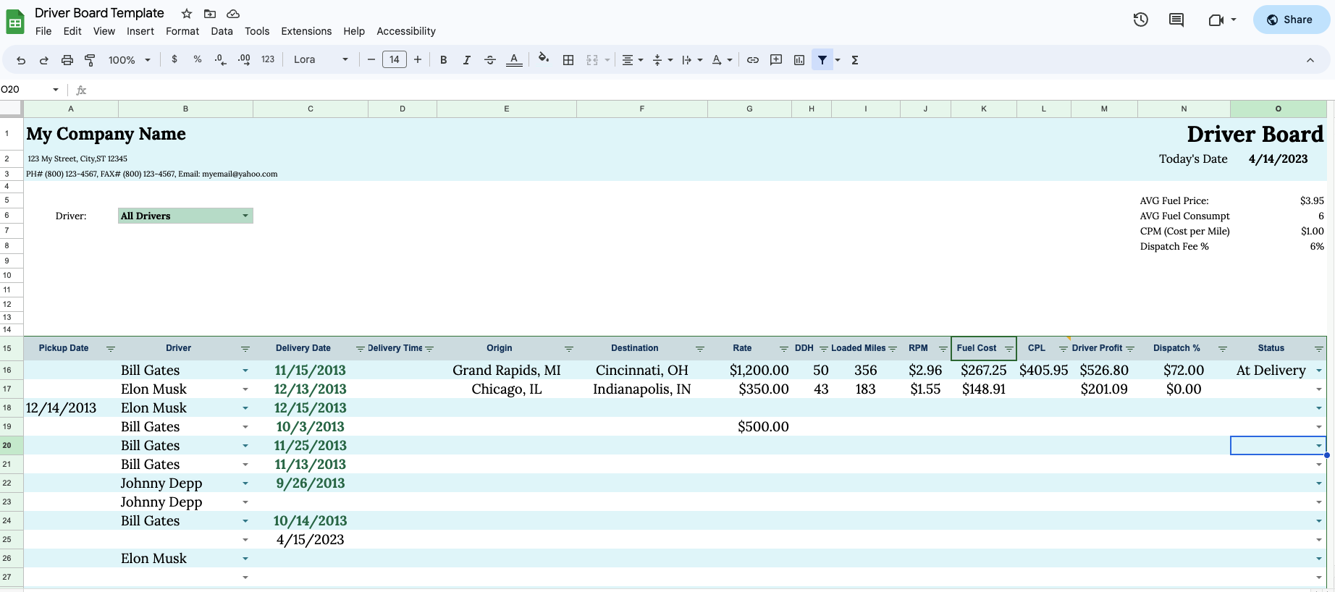Toggle Italic formatting
Image resolution: width=1335 pixels, height=592 pixels.
pyautogui.click(x=467, y=60)
